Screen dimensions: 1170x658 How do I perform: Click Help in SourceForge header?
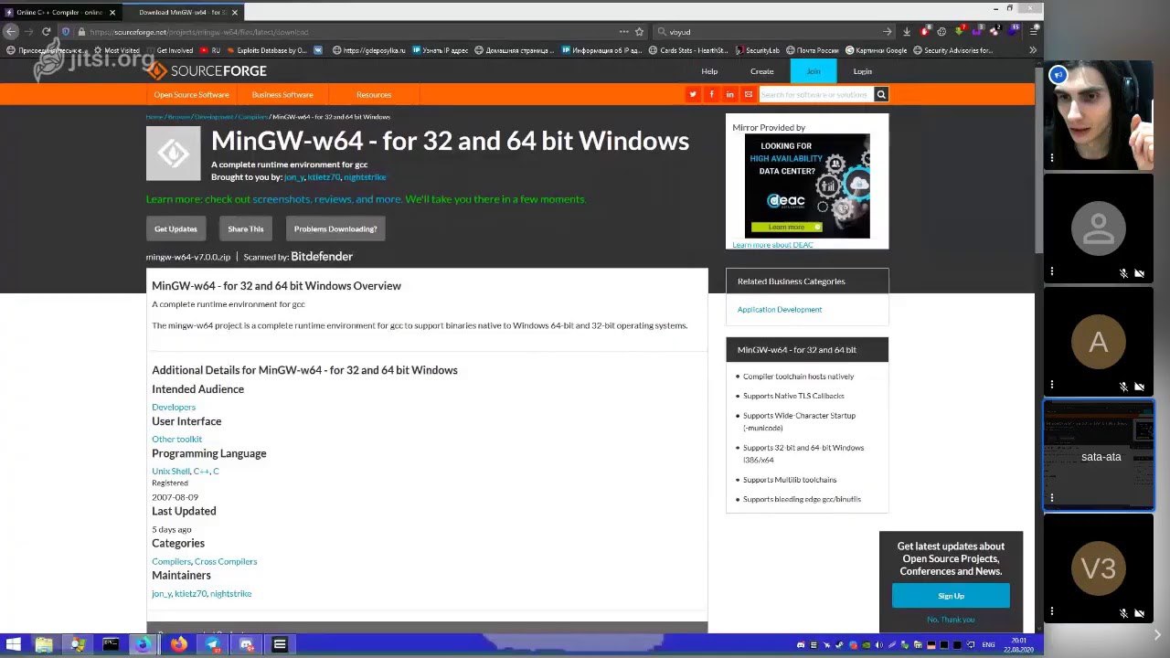pyautogui.click(x=709, y=71)
